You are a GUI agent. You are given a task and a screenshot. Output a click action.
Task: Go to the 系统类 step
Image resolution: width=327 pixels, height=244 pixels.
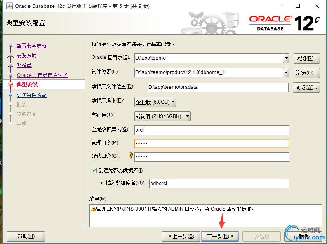click(24, 65)
